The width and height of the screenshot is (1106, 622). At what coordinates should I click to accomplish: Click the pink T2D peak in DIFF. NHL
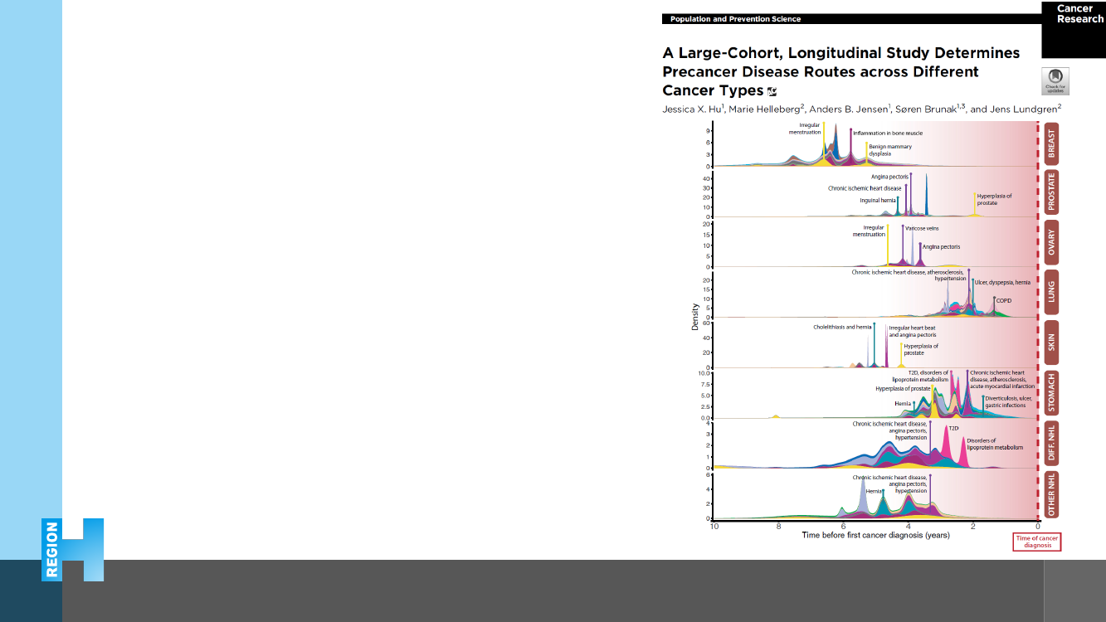[946, 448]
